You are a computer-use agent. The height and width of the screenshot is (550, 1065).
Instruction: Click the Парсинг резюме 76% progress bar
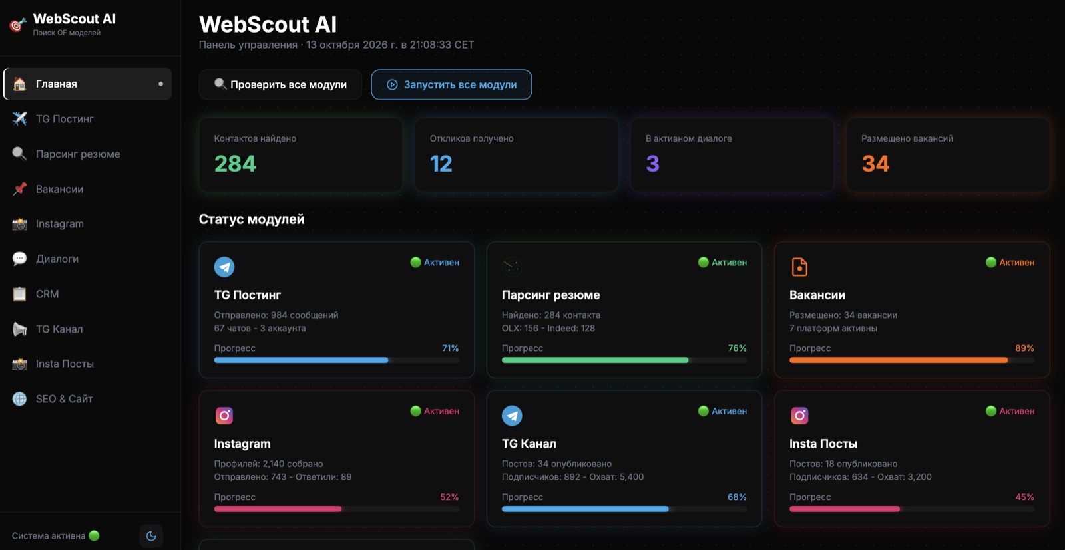pos(624,360)
